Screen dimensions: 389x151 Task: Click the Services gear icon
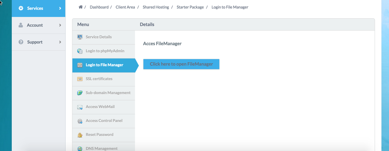click(21, 8)
